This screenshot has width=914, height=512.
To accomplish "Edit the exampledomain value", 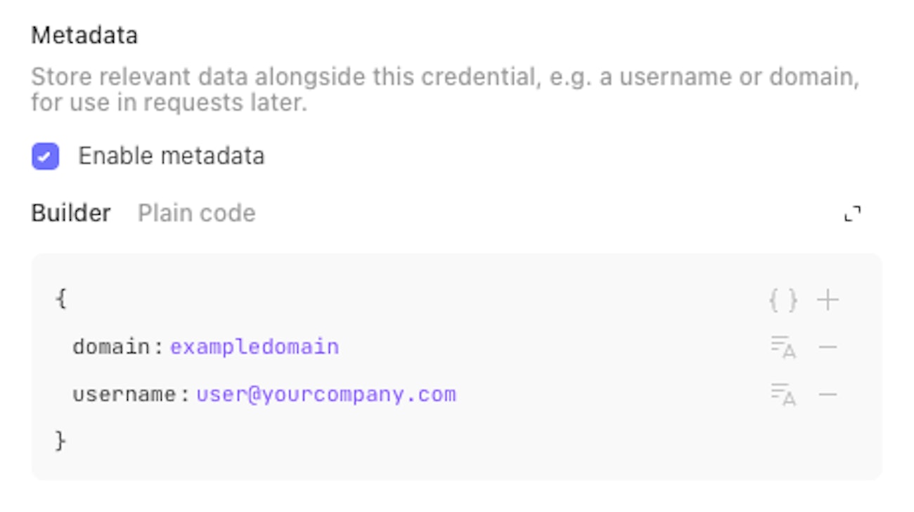I will (x=255, y=347).
